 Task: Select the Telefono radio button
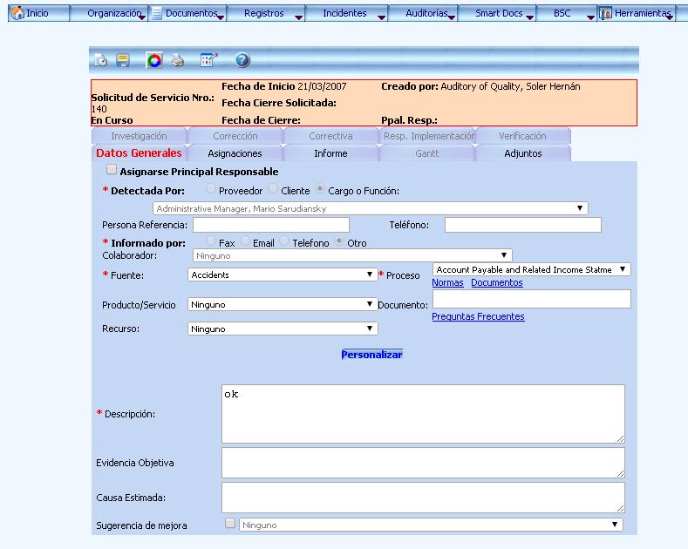[x=285, y=241]
